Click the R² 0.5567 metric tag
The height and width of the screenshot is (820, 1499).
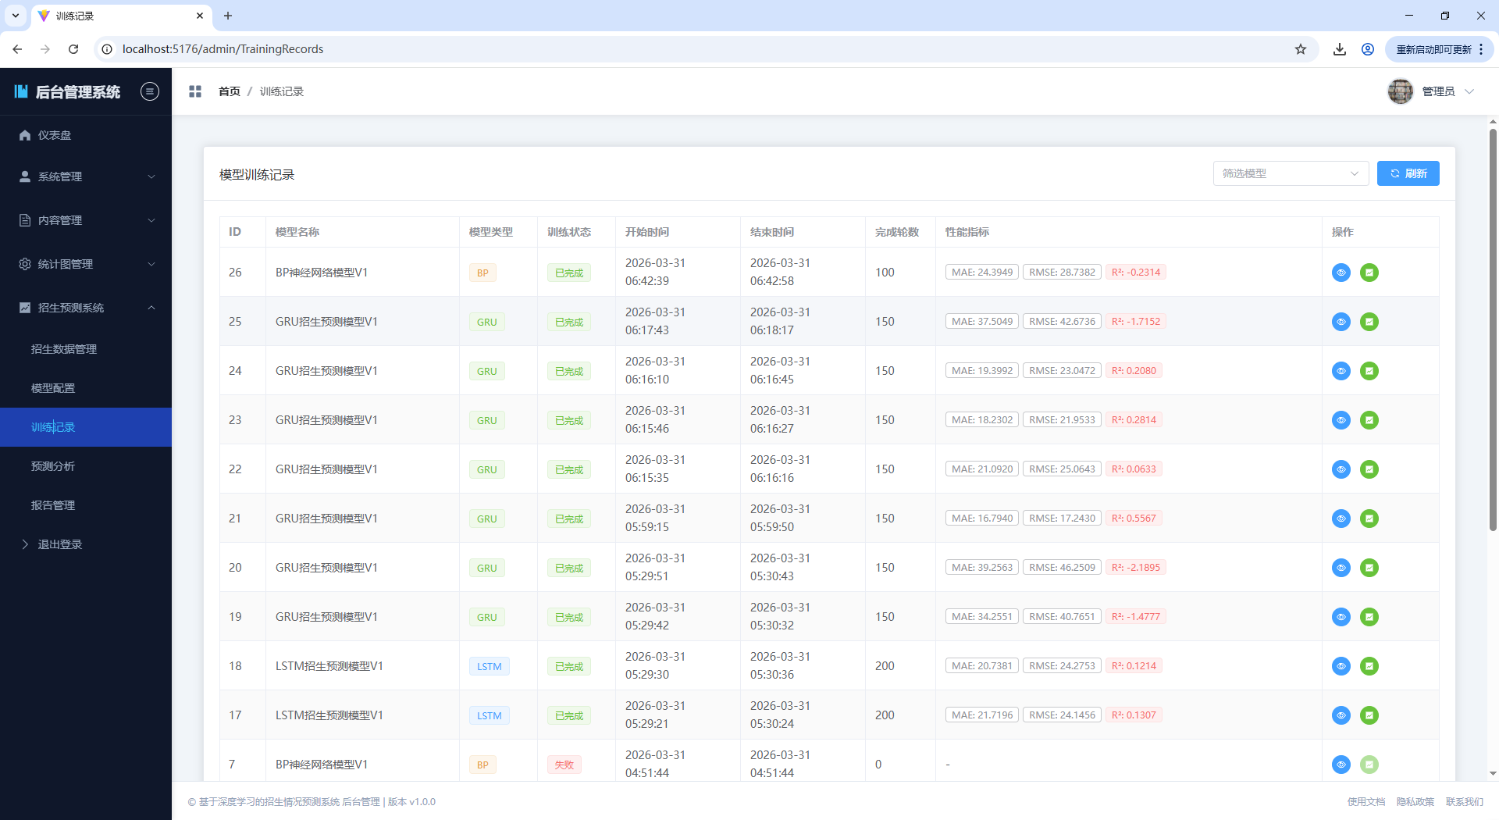click(1134, 518)
